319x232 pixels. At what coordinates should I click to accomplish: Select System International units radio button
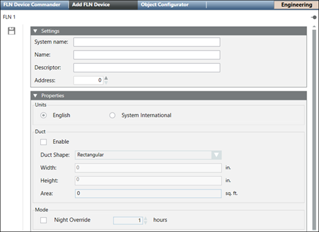(112, 116)
